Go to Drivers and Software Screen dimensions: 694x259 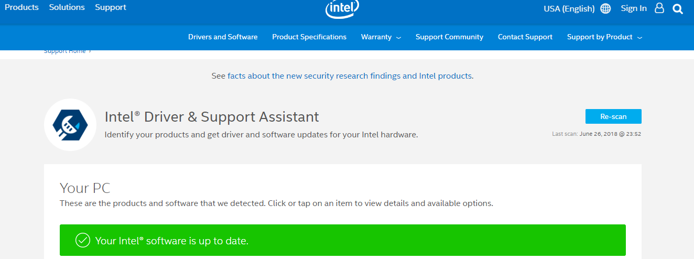pos(223,37)
